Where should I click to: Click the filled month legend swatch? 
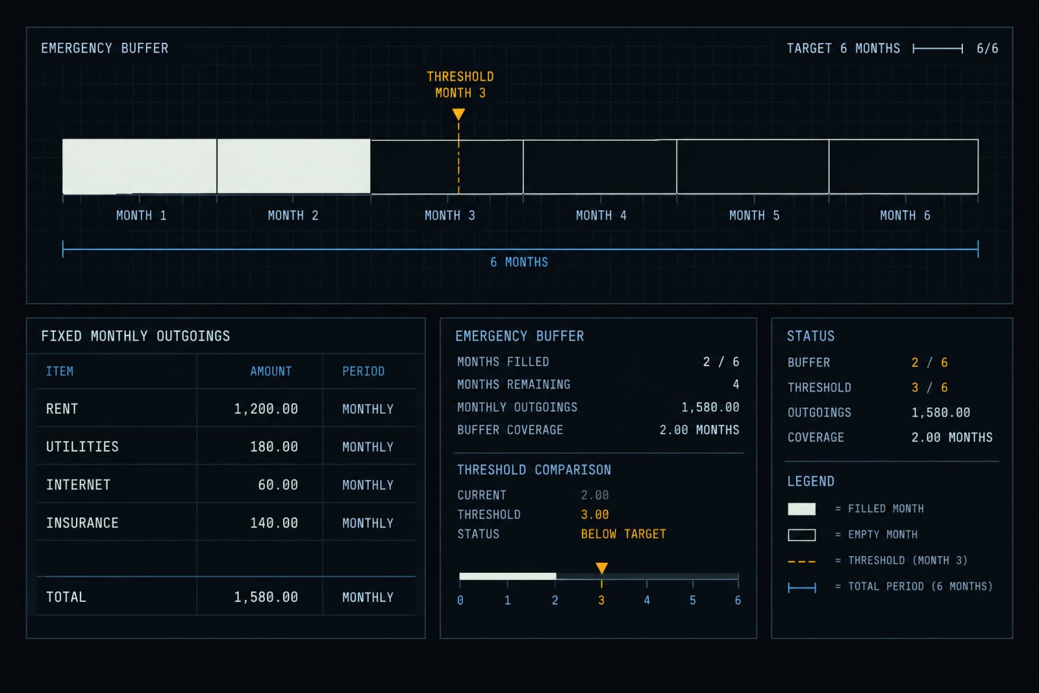[x=801, y=509]
